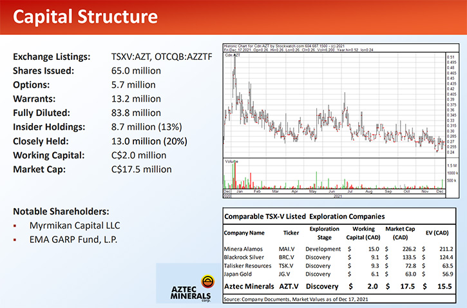Click the 'Aztec Minerals' bold row name
The image size is (467, 308).
(x=249, y=287)
